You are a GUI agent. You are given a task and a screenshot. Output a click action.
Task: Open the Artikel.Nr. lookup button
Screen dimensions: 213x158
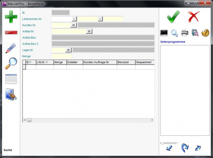click(x=89, y=31)
